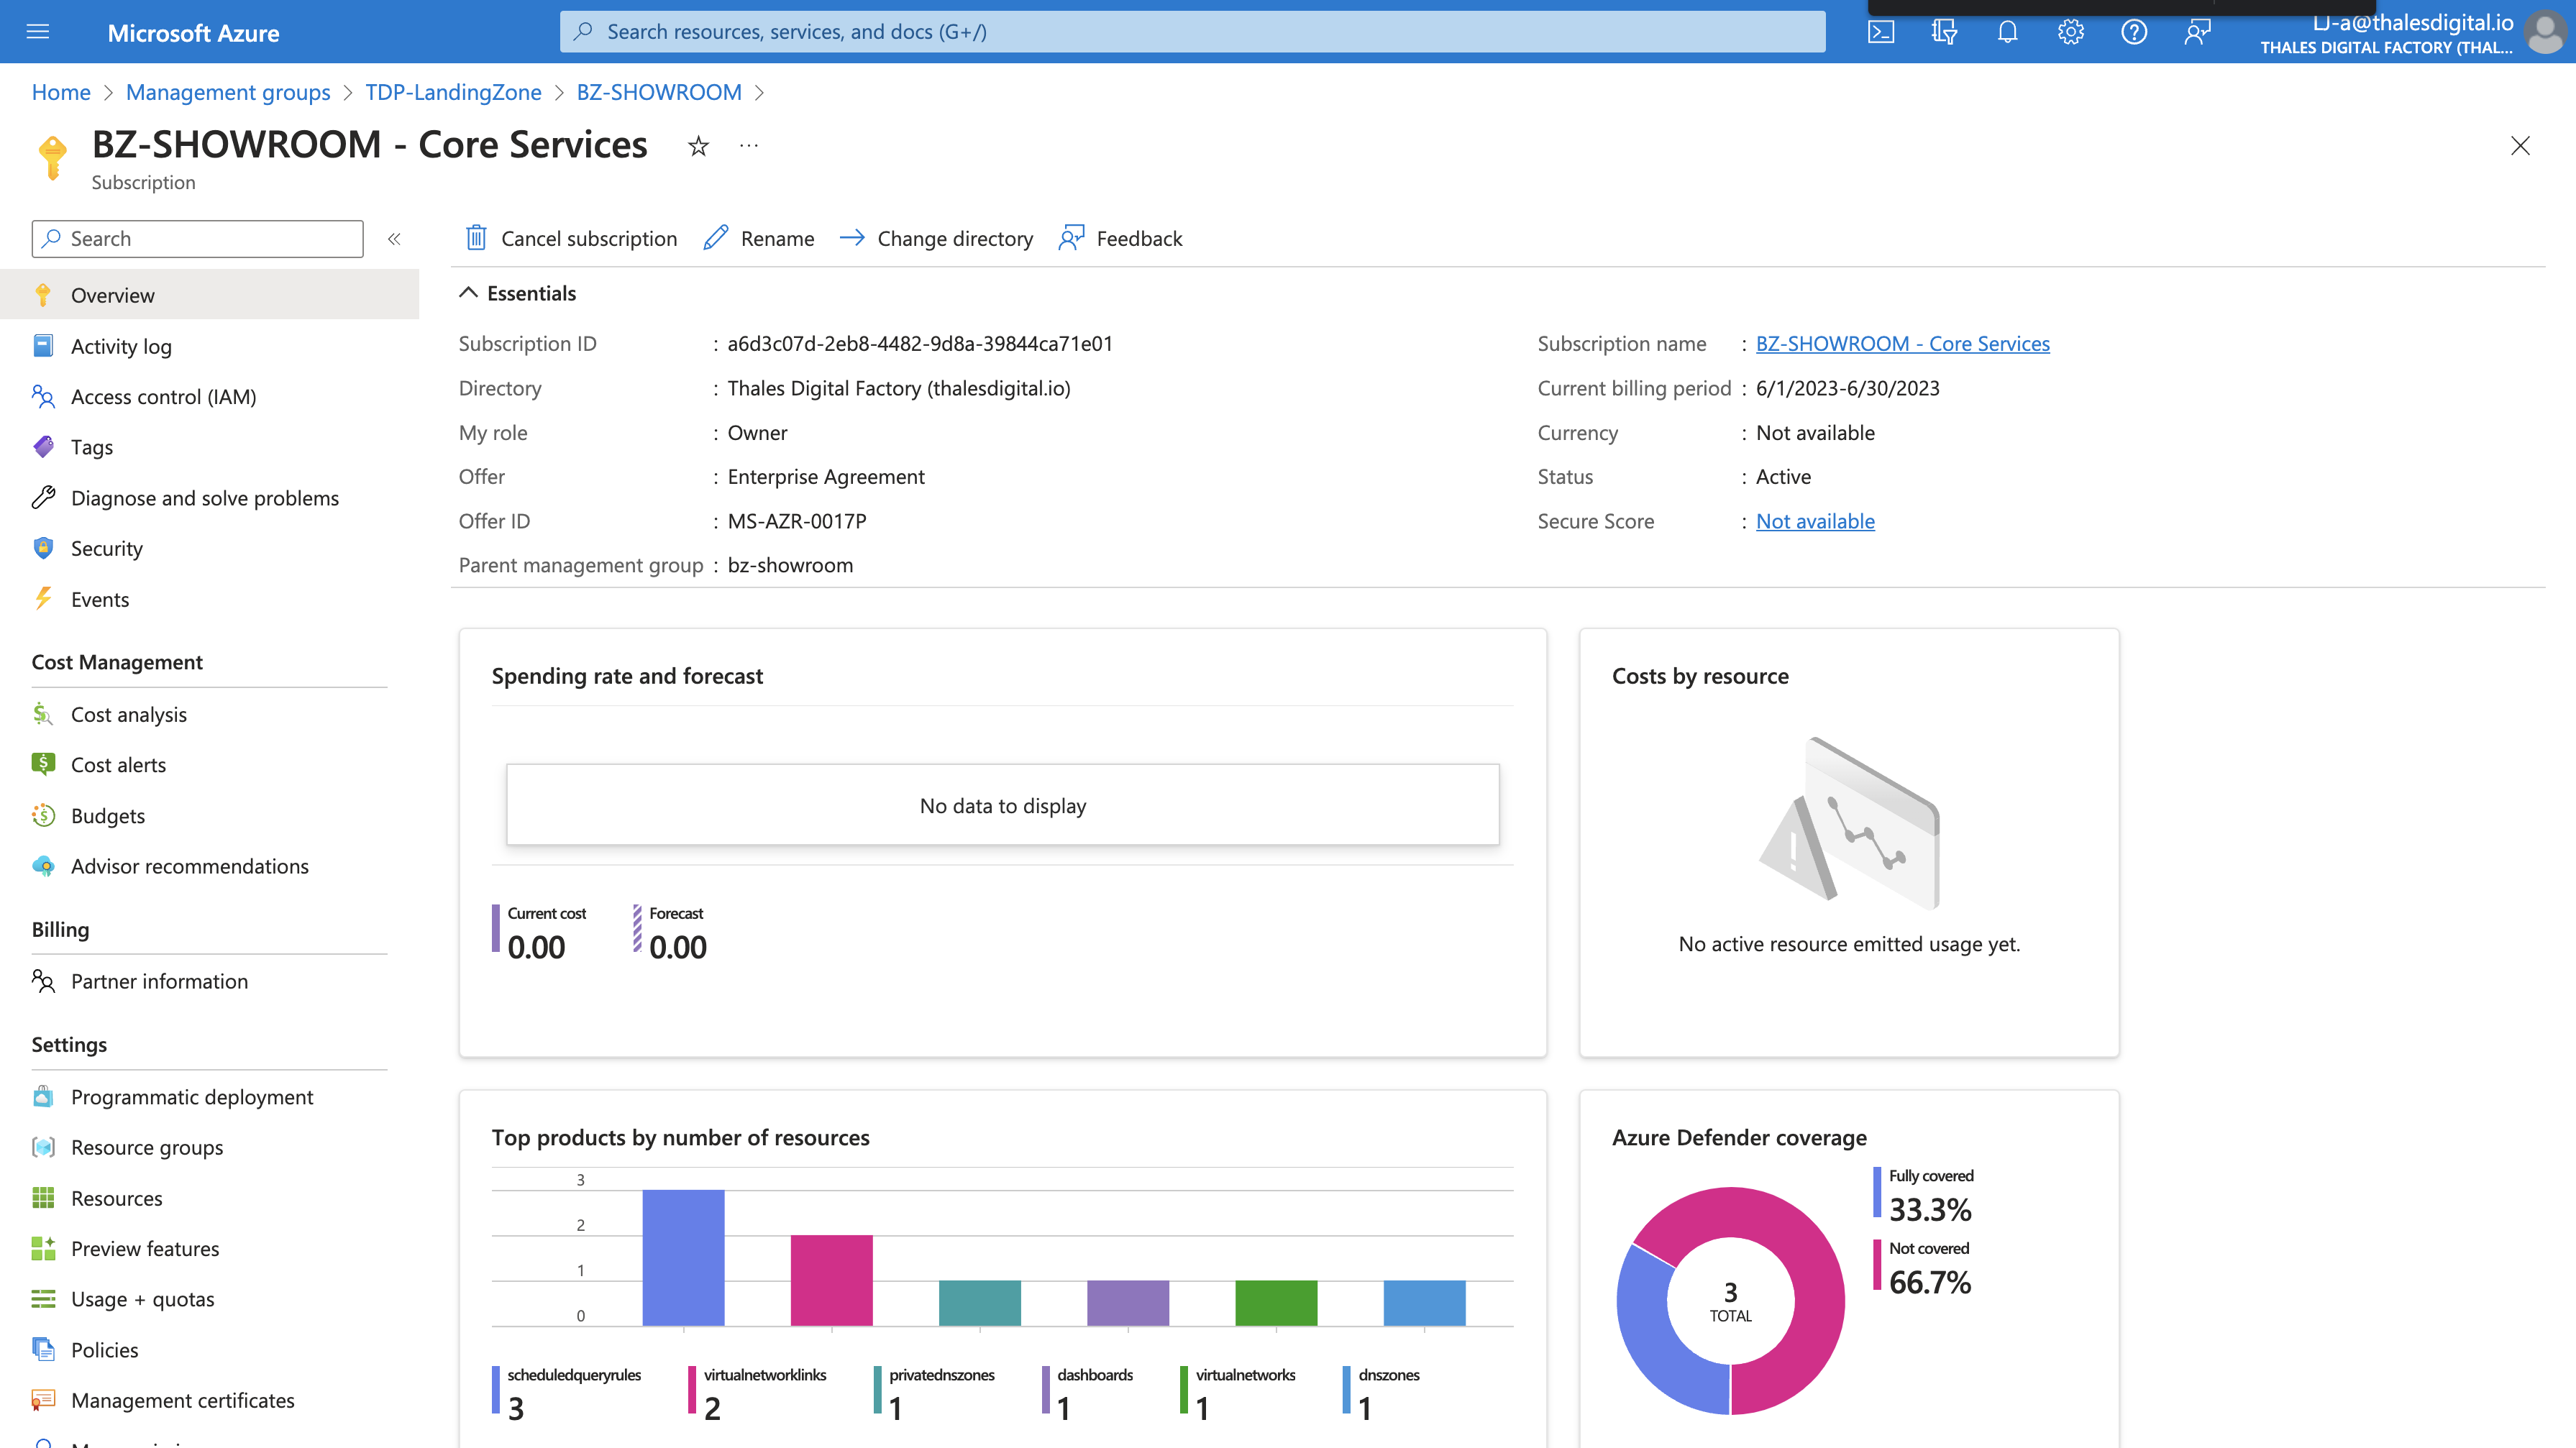Screen dimensions: 2576x1448
Task: Click the Current cost 0.00 value
Action: 536,947
